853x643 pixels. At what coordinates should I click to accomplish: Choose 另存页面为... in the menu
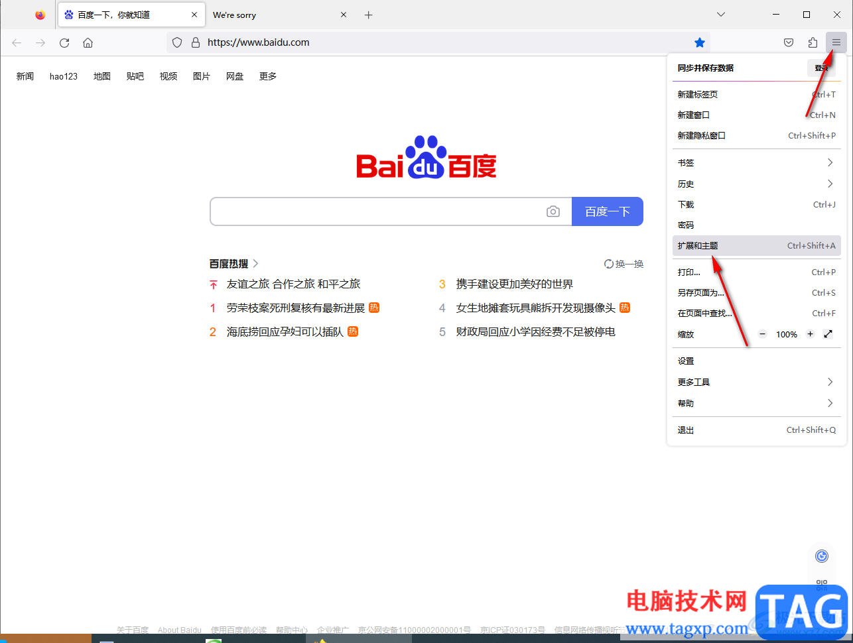757,292
